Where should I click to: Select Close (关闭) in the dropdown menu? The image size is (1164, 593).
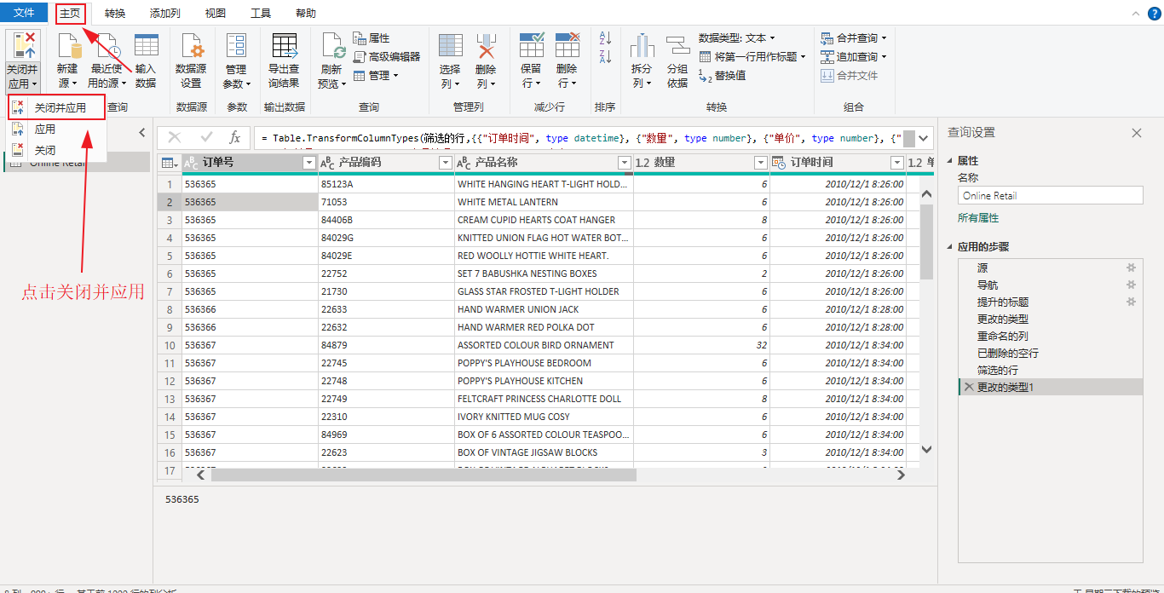point(56,150)
